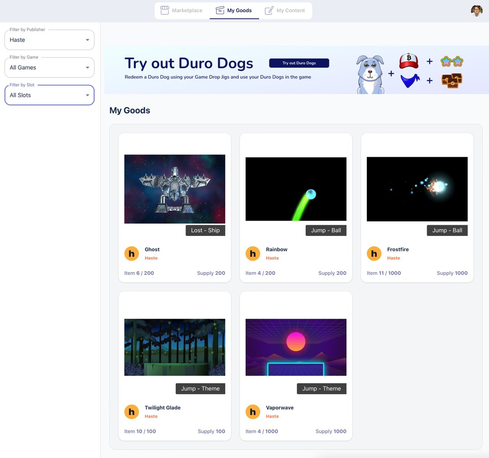Viewport: 489px width, 458px height.
Task: Click the Item 4 / 200 text
Action: click(261, 273)
